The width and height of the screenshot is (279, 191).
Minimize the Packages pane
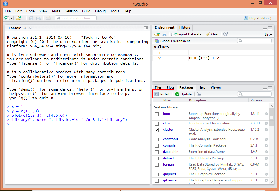tap(265, 88)
